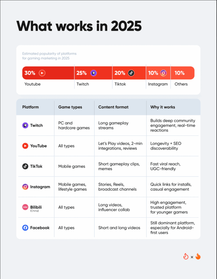The image size is (217, 279).
Task: Click the Twitch icon beside 25%
Action: tap(94, 73)
